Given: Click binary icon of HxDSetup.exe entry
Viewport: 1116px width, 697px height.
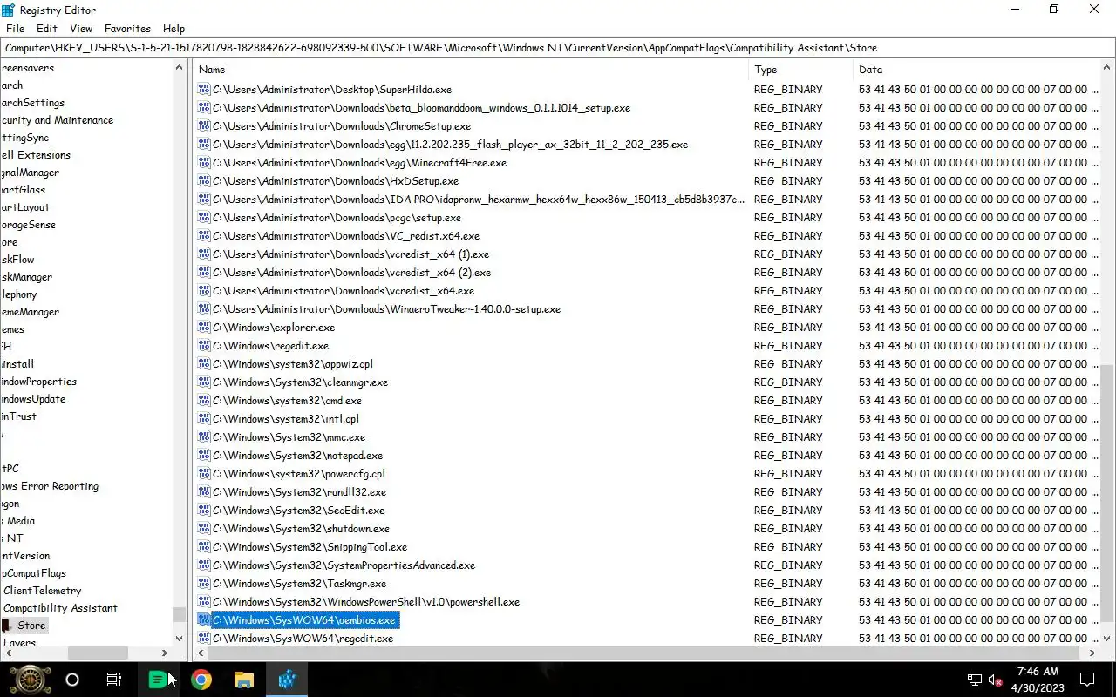Looking at the screenshot, I should click(x=204, y=181).
